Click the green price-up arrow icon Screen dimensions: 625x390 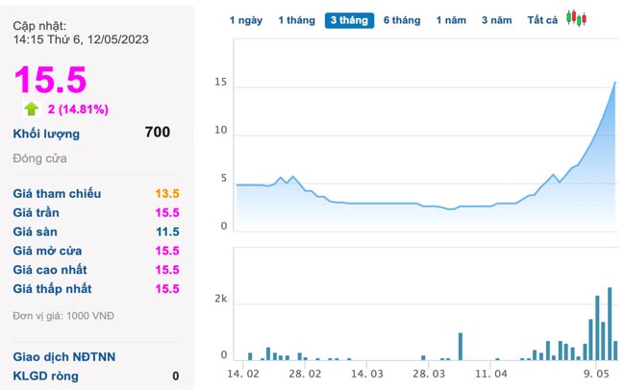pyautogui.click(x=31, y=109)
